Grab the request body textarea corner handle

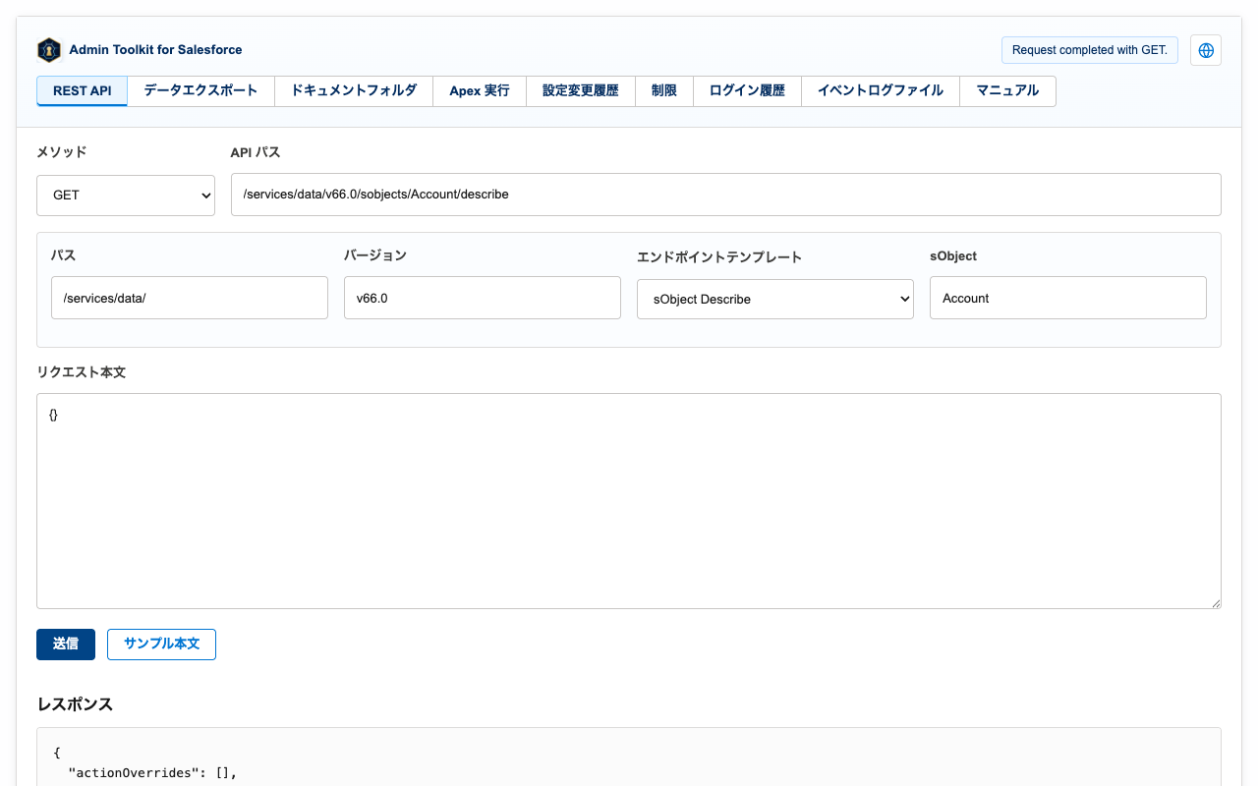(1215, 602)
